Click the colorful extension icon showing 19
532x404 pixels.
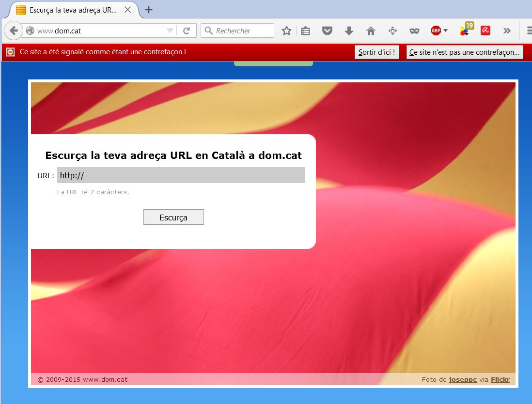(x=466, y=29)
